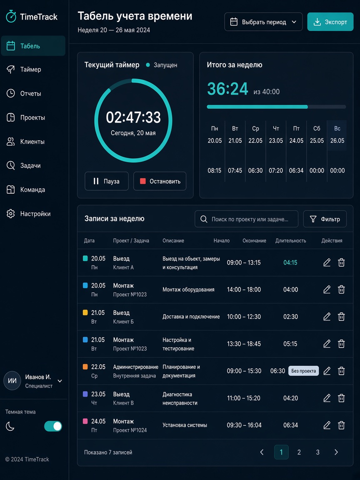The image size is (360, 480).
Task: Delete the 20.05 Выезд Клиент А entry
Action: point(341,262)
